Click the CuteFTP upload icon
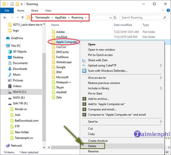171x155 pixels. tap(84, 65)
